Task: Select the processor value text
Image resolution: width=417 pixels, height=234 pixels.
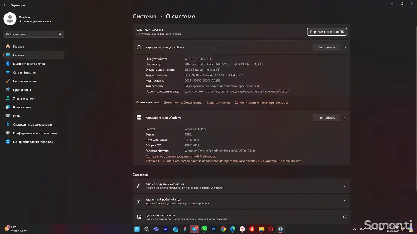Action: click(x=224, y=64)
